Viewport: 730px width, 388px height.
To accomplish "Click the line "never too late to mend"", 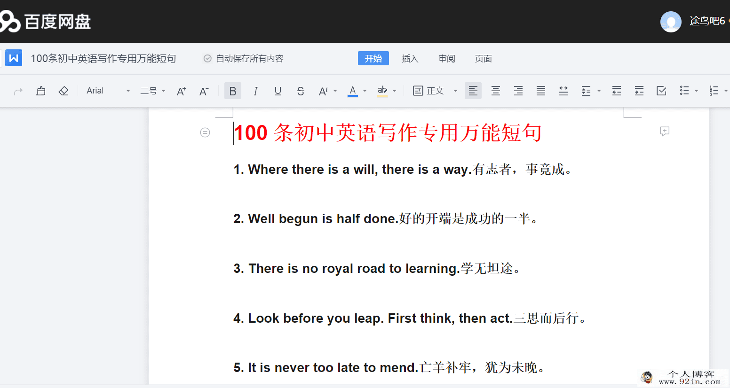I will pos(389,367).
